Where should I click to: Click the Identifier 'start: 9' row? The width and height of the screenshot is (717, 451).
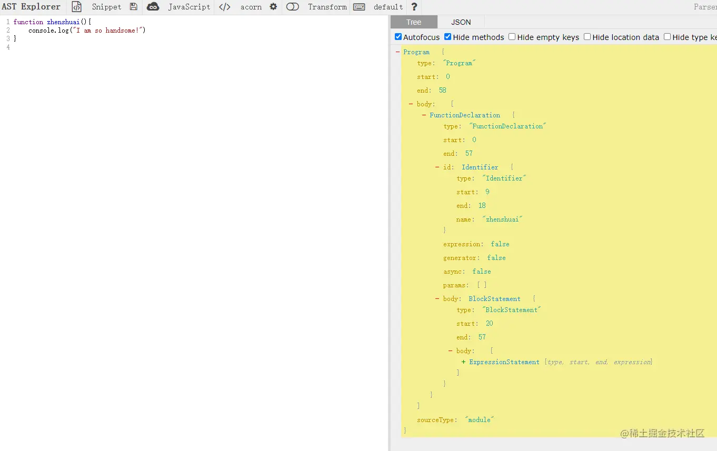click(473, 192)
